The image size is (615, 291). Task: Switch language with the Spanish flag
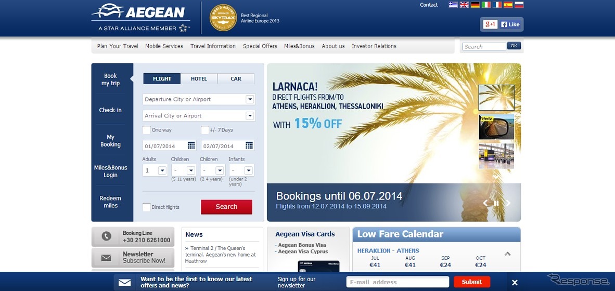click(x=508, y=5)
